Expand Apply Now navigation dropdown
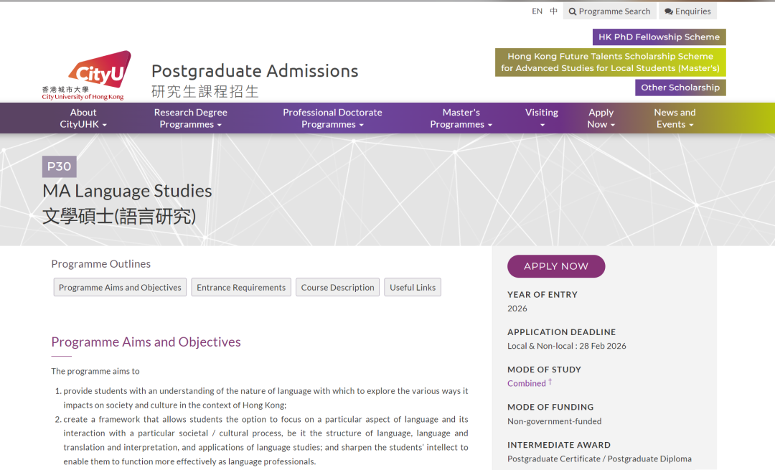Viewport: 775px width, 470px height. 601,118
